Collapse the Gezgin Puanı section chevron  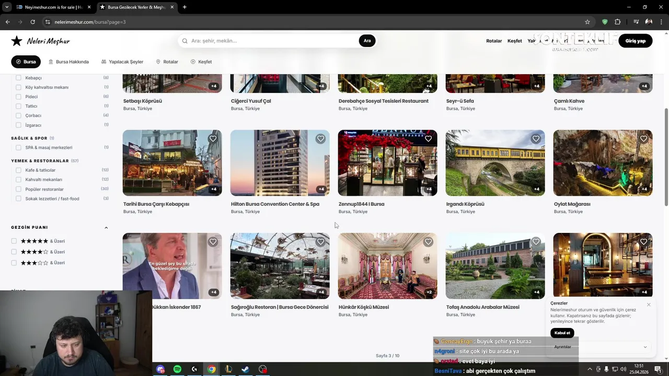click(106, 228)
